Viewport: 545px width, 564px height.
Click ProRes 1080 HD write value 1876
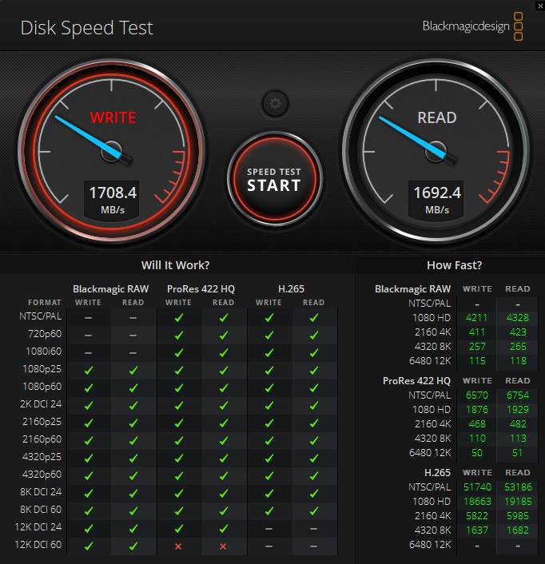pos(477,410)
